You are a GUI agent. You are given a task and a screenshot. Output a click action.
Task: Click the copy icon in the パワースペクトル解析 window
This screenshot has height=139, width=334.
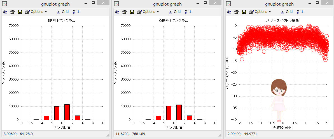tap(229, 12)
